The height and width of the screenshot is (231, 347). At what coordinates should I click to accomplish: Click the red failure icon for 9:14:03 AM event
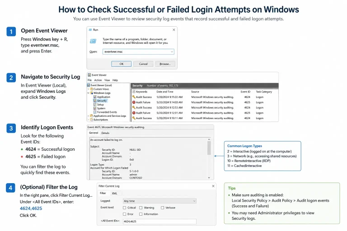pos(134,102)
